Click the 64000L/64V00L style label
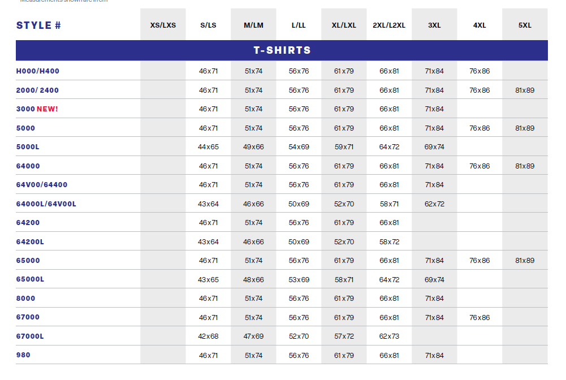This screenshot has width=566, height=380. [x=46, y=204]
